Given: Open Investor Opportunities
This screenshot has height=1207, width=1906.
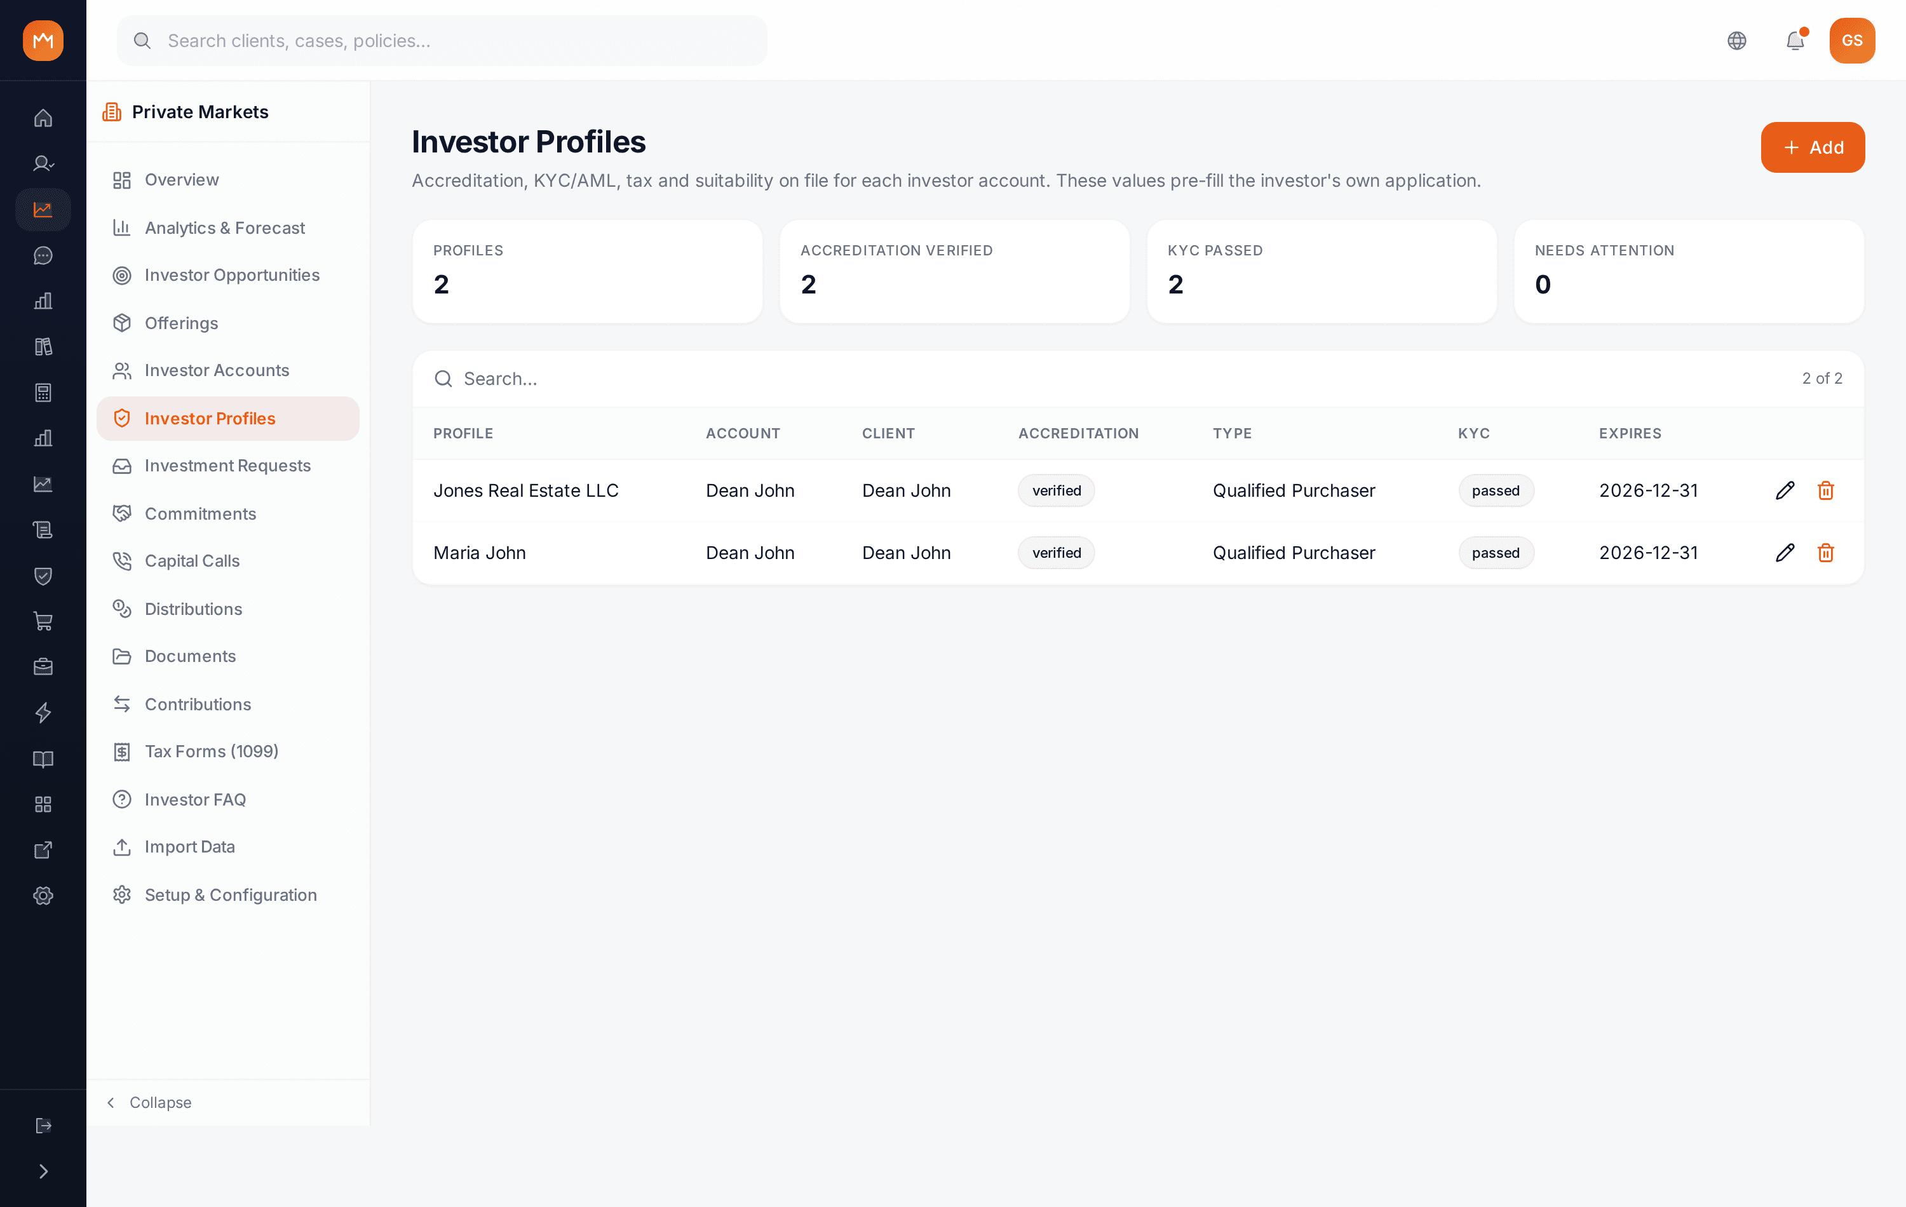Looking at the screenshot, I should coord(228,276).
